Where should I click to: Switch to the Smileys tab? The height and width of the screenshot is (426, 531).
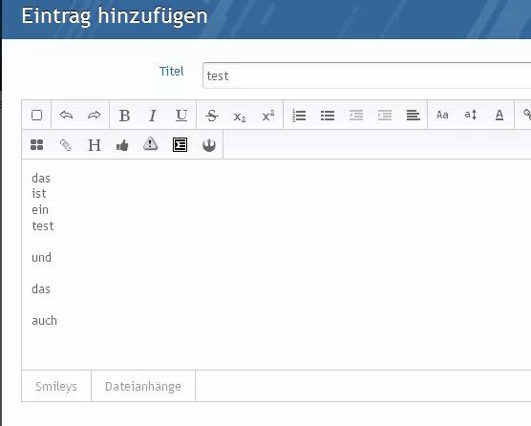(56, 386)
